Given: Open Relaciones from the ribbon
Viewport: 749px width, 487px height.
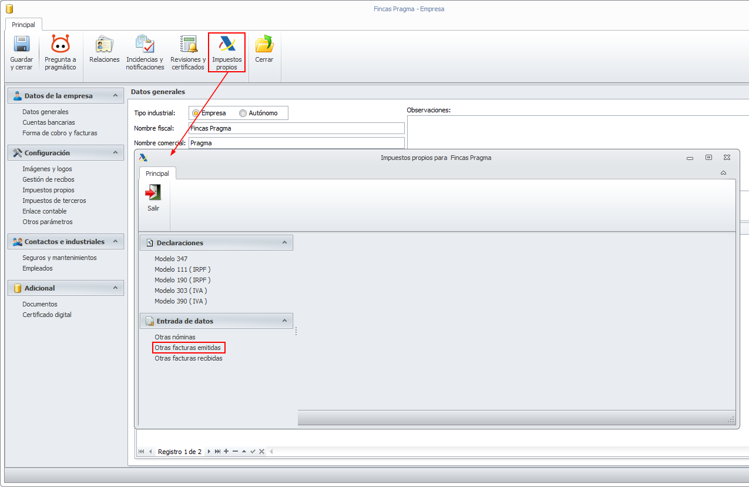Looking at the screenshot, I should click(x=105, y=49).
